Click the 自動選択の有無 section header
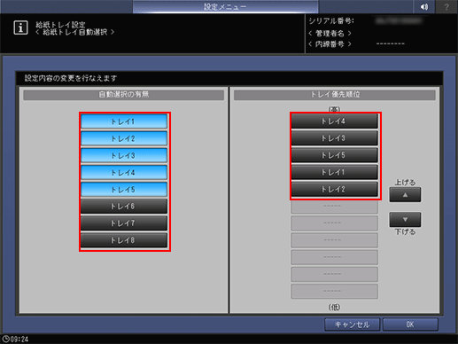The height and width of the screenshot is (344, 458). [124, 95]
